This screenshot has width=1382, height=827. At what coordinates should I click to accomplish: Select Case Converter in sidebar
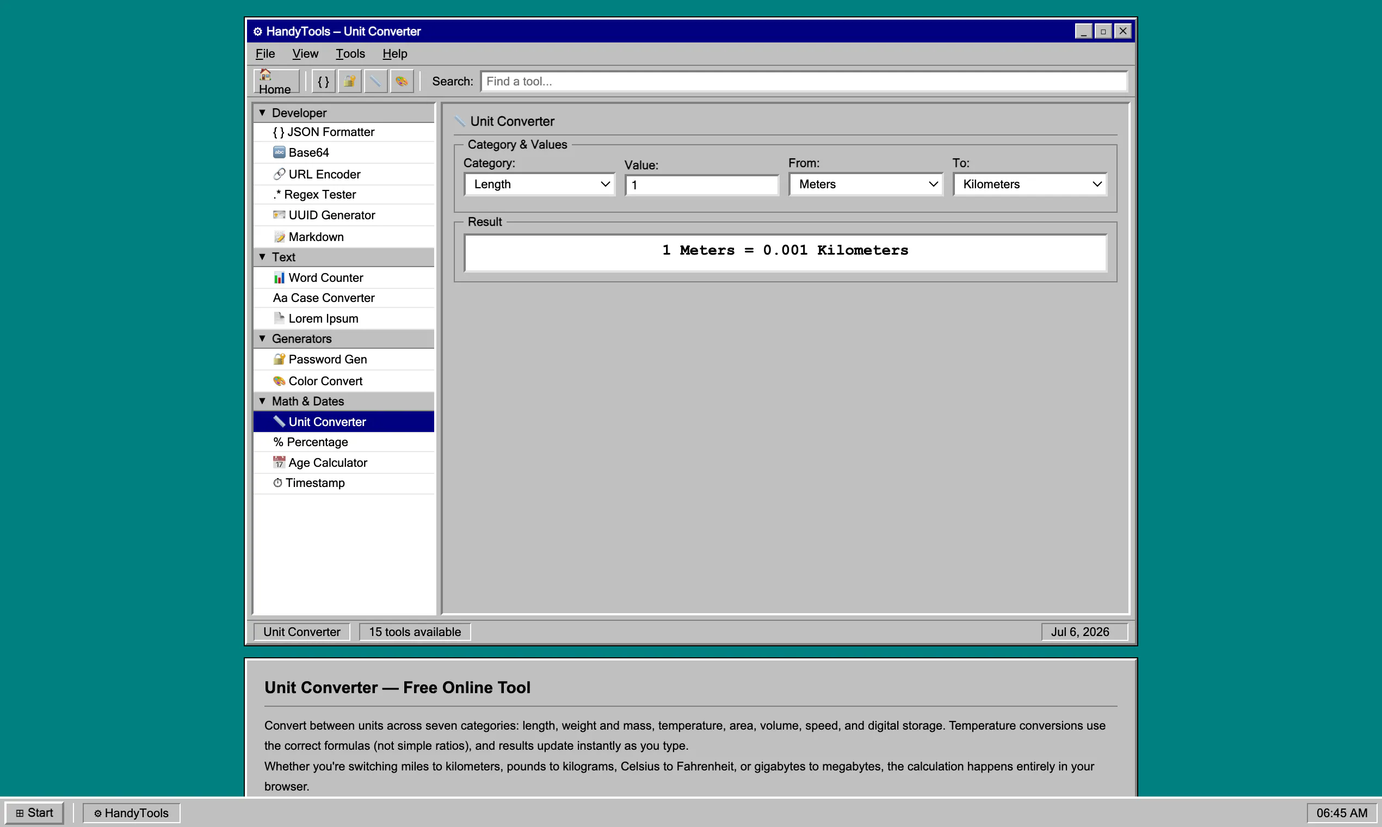[344, 298]
